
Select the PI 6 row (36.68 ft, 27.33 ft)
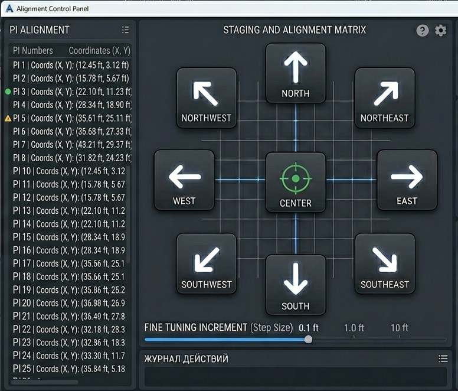pos(70,132)
